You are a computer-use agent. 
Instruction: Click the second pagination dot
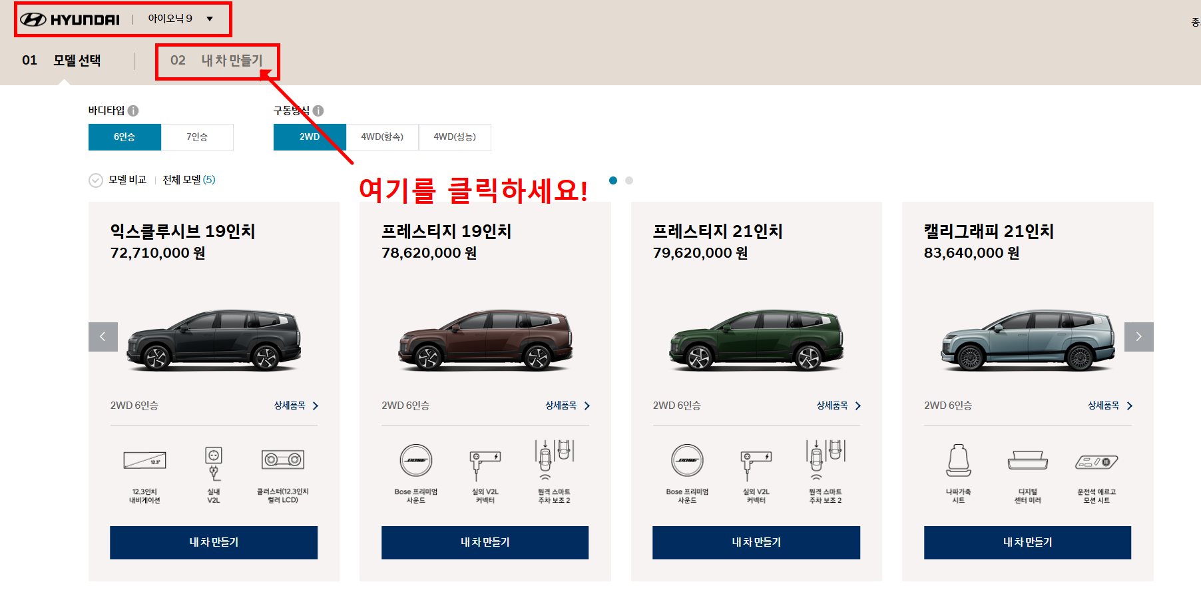[x=628, y=180]
